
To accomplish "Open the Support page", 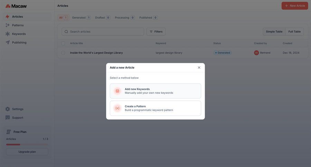I will pos(27,118).
